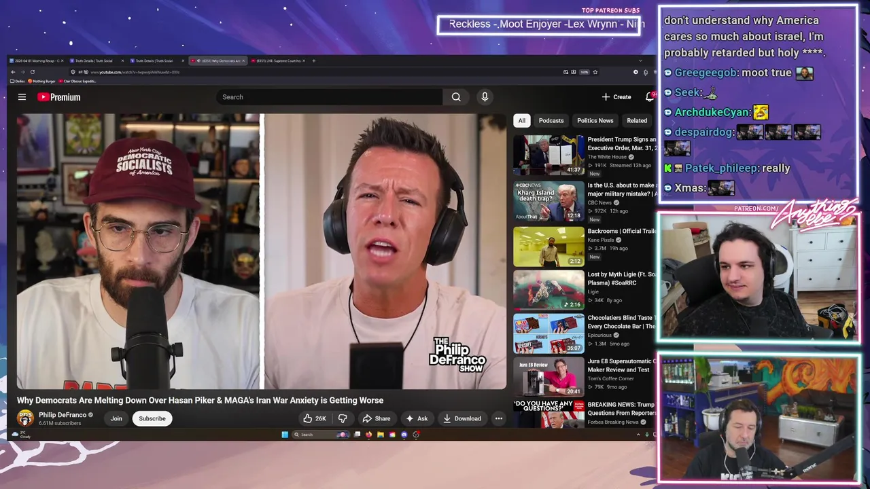Open Backrooms Official Trailer thumbnail
The image size is (870, 489).
click(x=549, y=247)
